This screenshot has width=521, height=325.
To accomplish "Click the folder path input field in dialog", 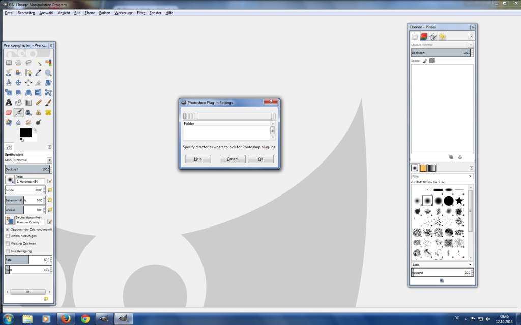I will tap(234, 116).
